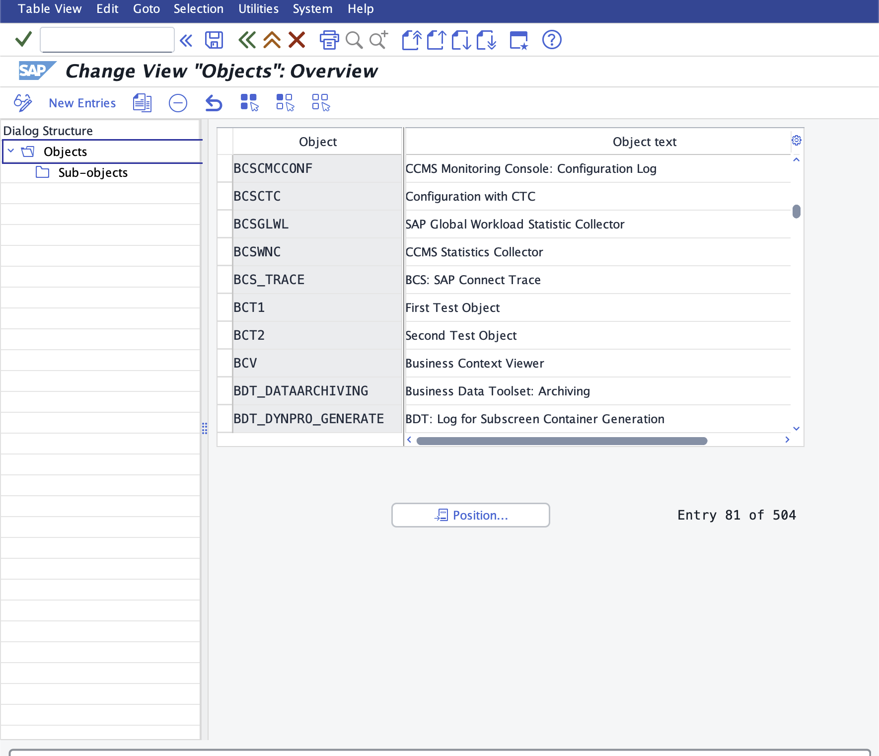Go to Last Page icon

point(486,40)
